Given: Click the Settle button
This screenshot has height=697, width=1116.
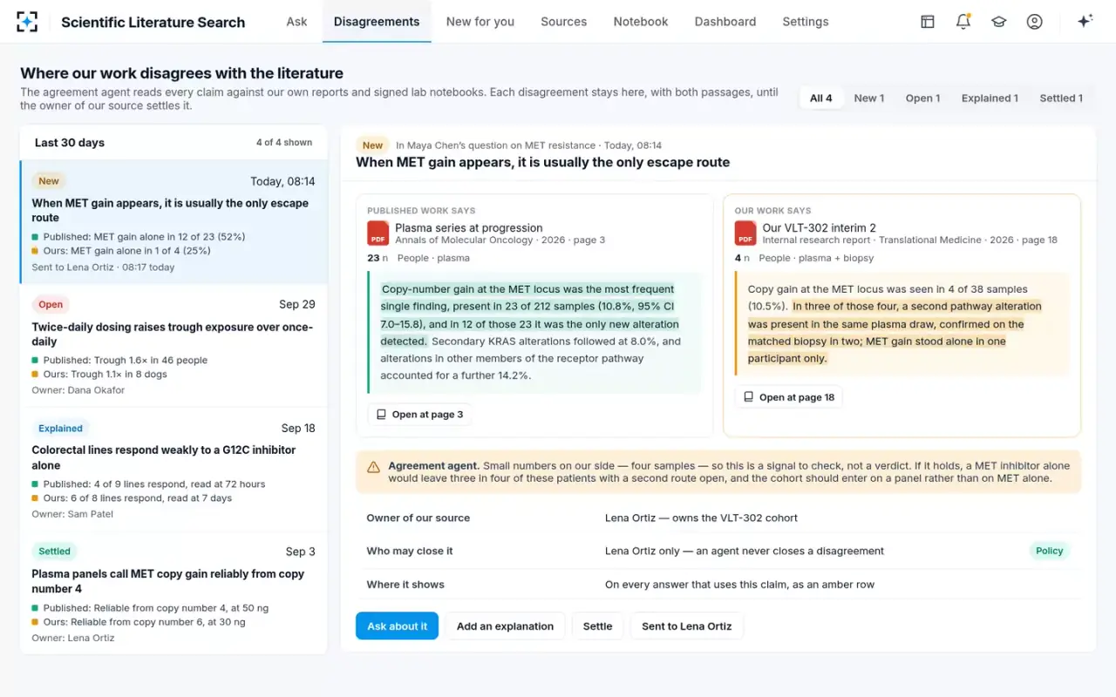Looking at the screenshot, I should 598,626.
